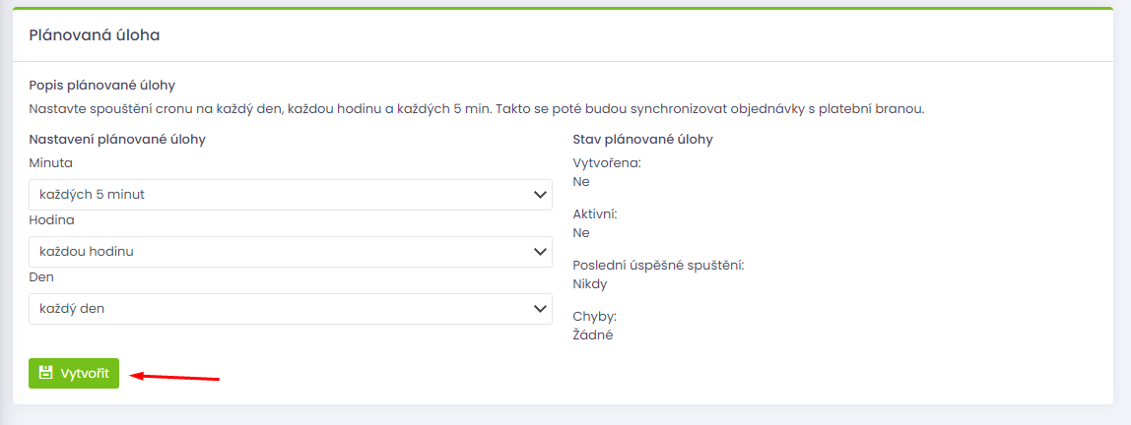The height and width of the screenshot is (425, 1131).
Task: Click the 'Aktivní:' status label
Action: 595,213
